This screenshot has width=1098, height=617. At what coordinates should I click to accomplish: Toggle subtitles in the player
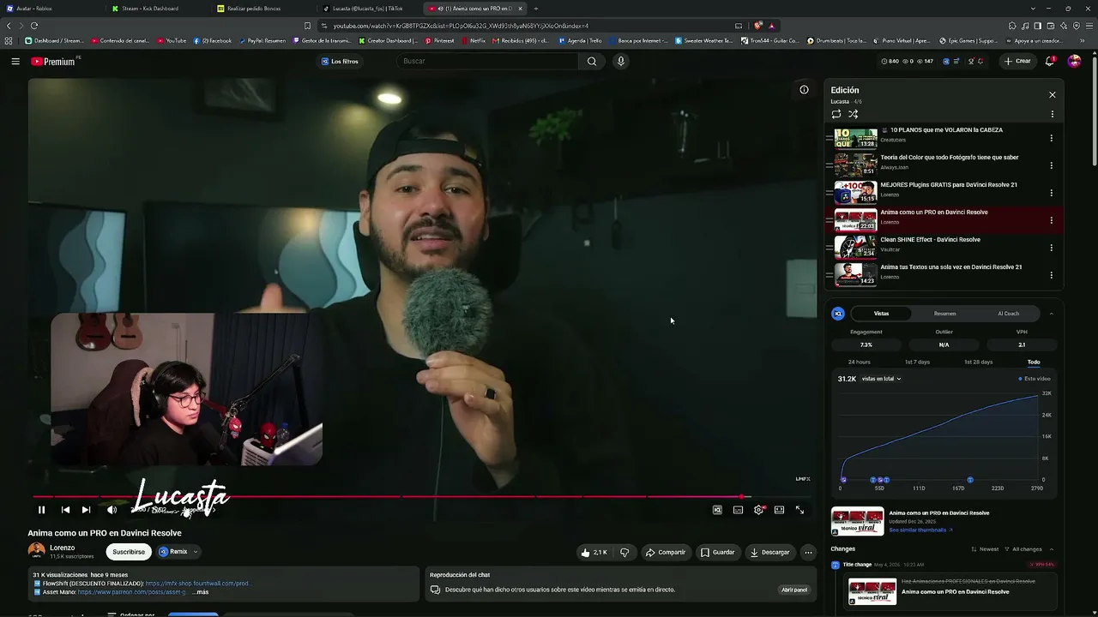(x=738, y=510)
